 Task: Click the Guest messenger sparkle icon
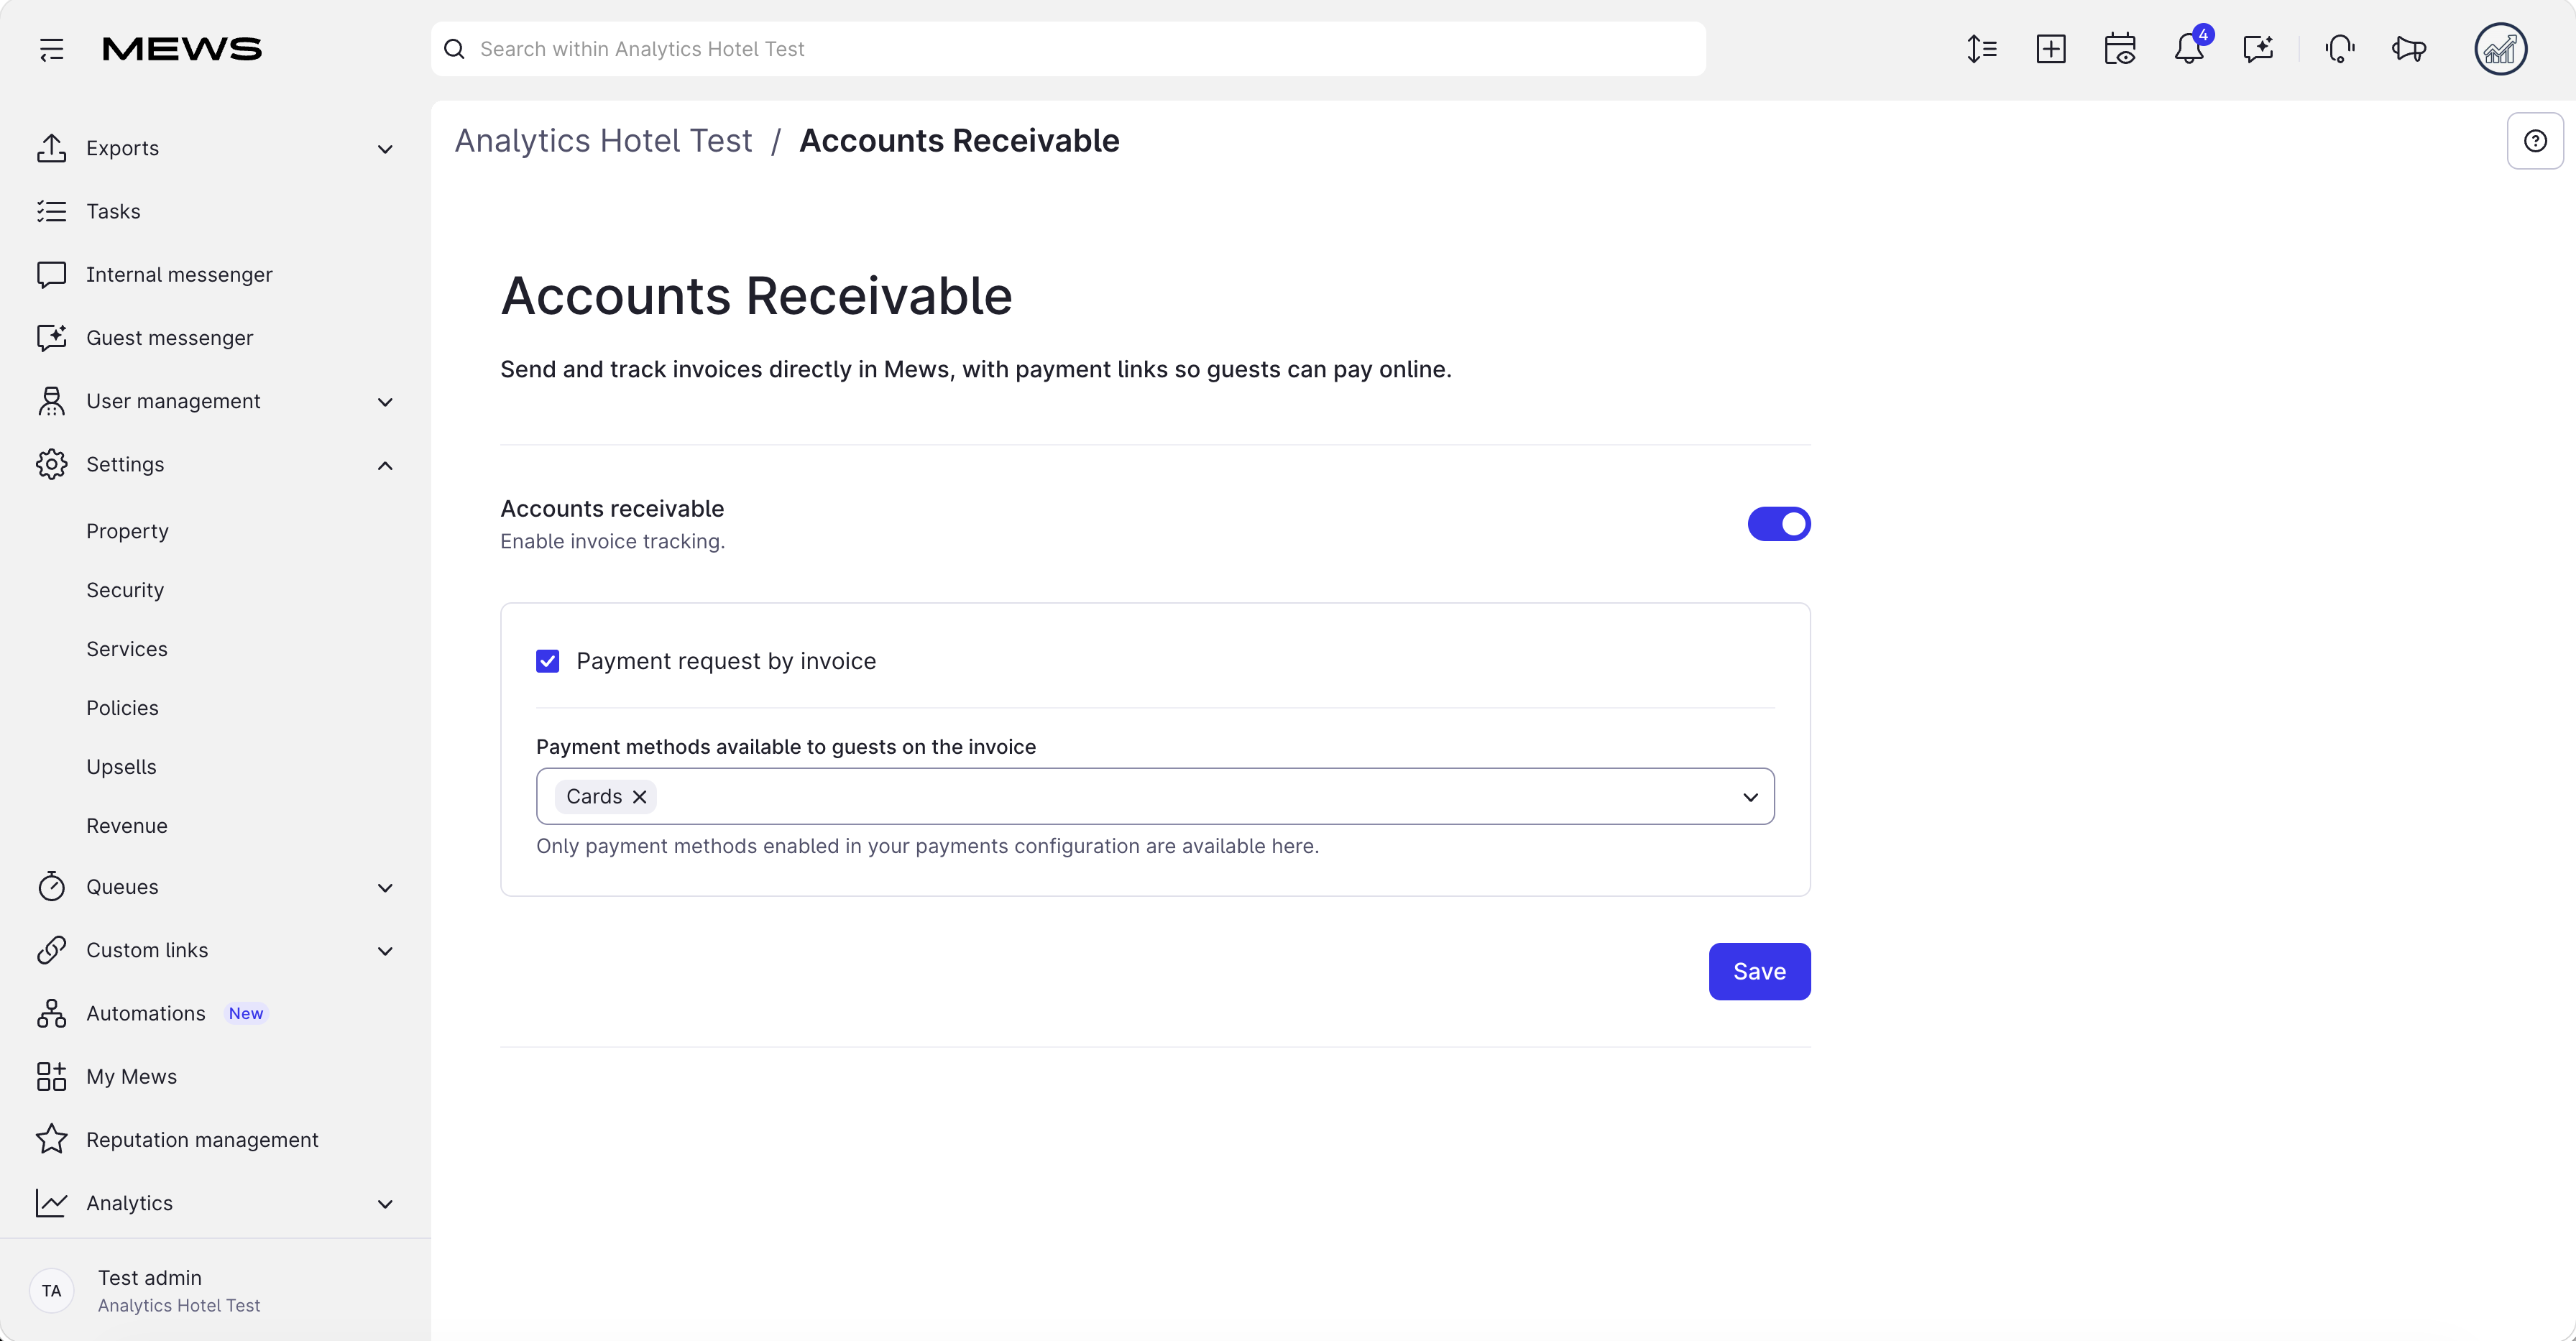pos(51,337)
